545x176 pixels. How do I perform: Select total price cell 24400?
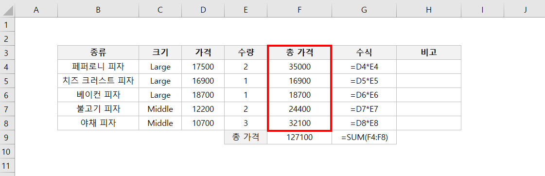click(x=299, y=109)
